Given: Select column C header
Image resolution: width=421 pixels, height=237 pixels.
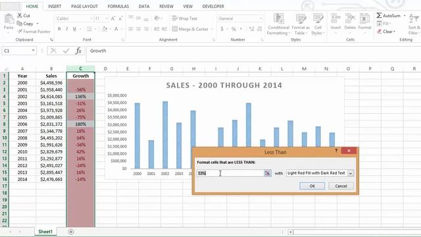Looking at the screenshot, I should tap(80, 68).
